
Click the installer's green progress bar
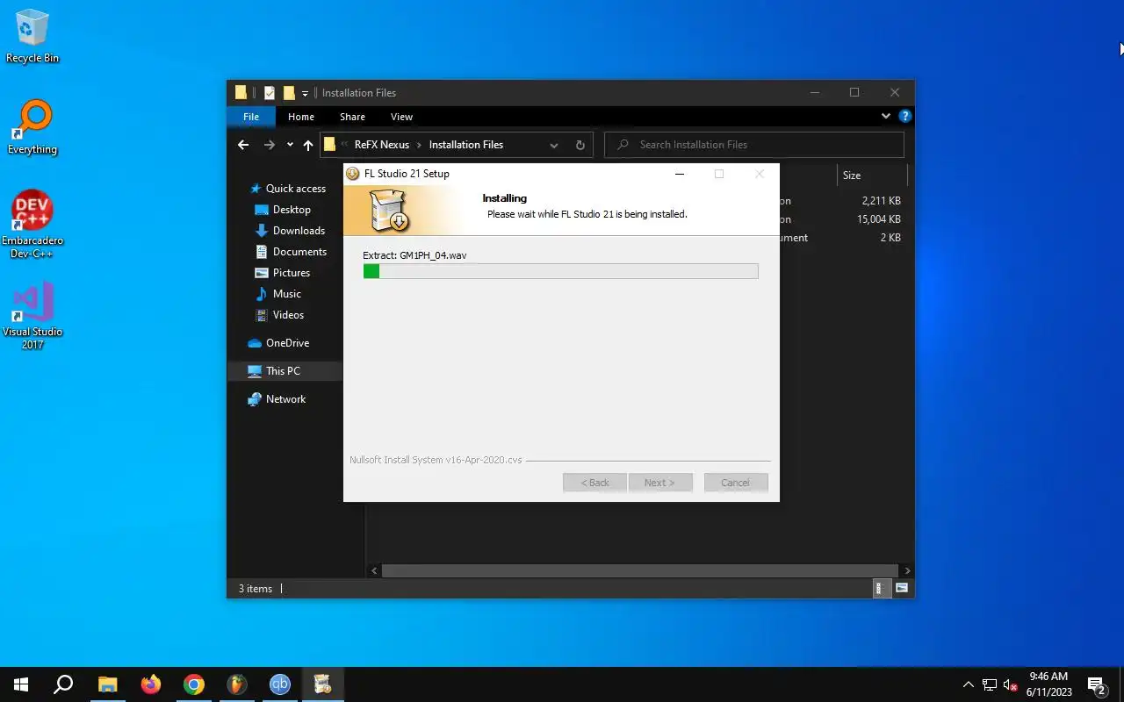tap(560, 271)
